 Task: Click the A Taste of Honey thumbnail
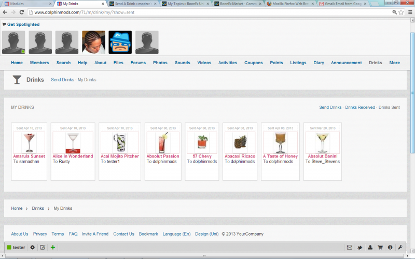[280, 142]
